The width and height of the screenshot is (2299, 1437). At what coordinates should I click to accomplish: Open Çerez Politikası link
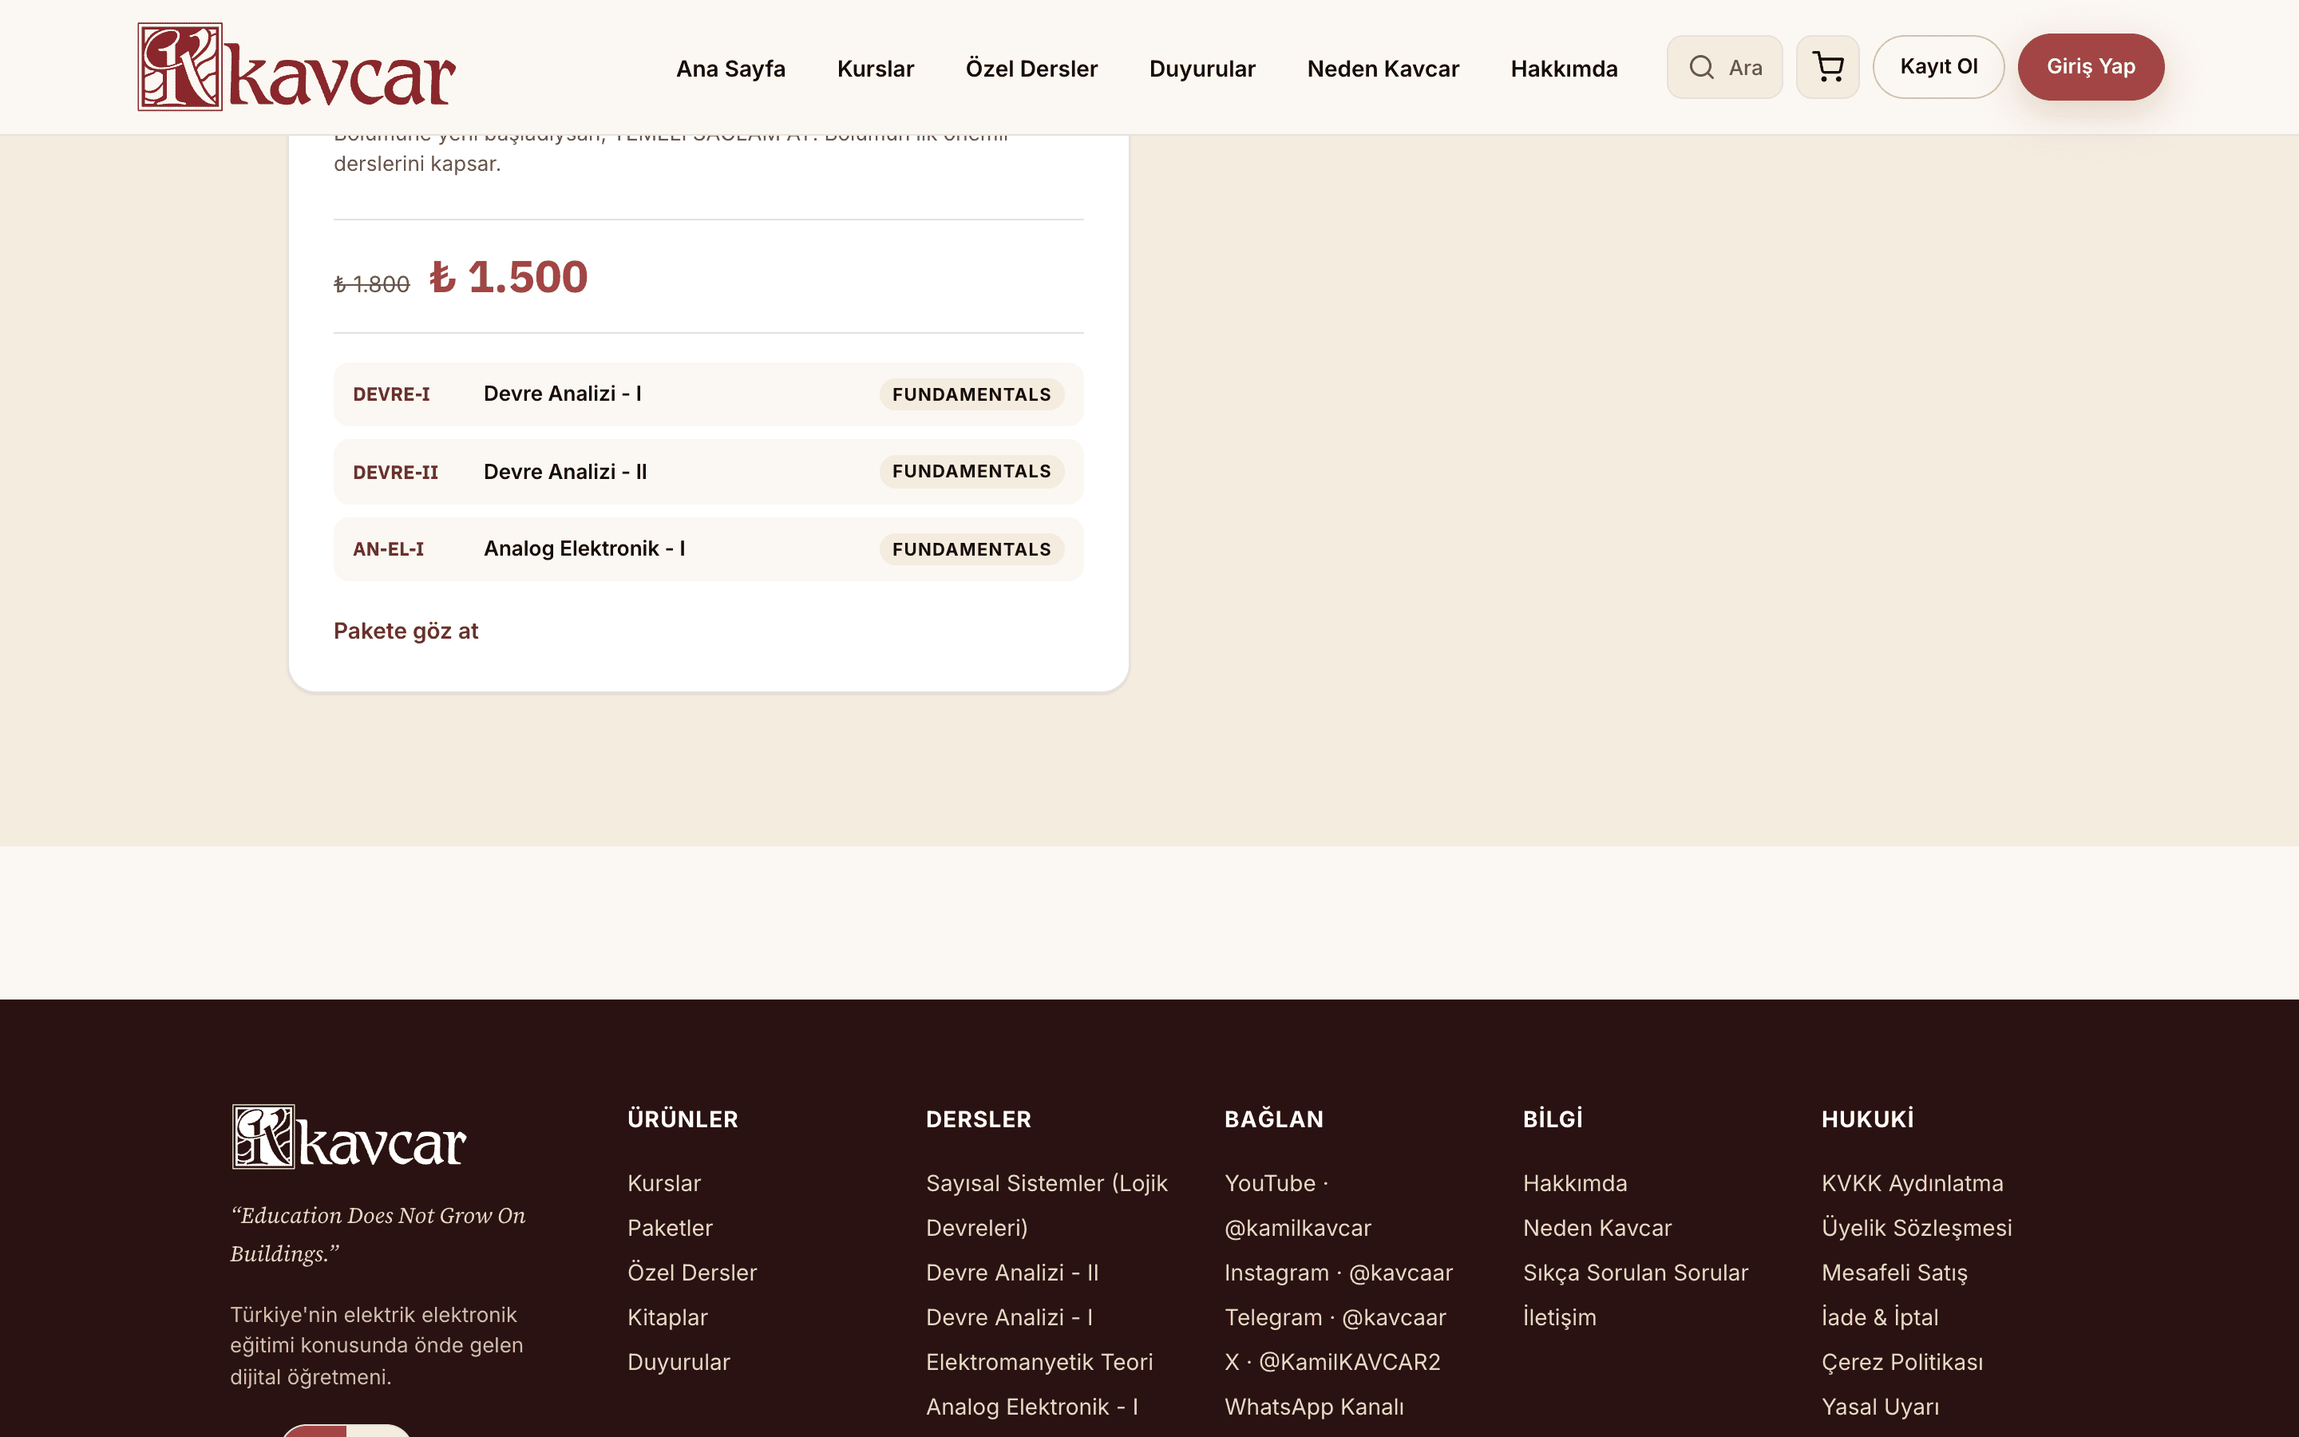[x=1902, y=1362]
